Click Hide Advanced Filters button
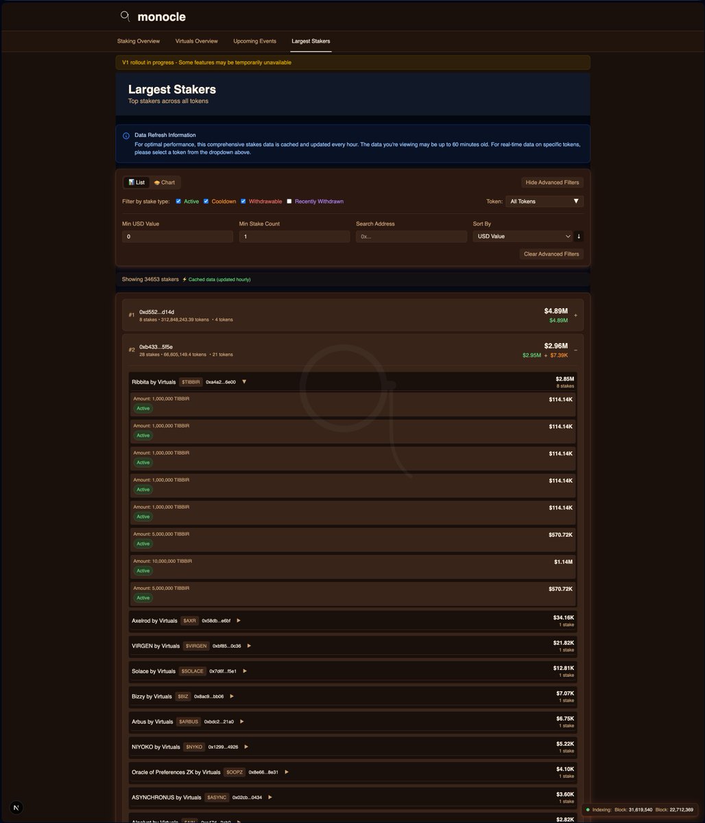Viewport: 705px width, 823px height. (x=553, y=182)
